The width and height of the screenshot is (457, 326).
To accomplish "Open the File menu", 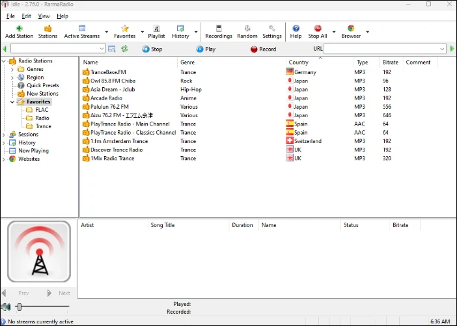I will click(x=10, y=16).
